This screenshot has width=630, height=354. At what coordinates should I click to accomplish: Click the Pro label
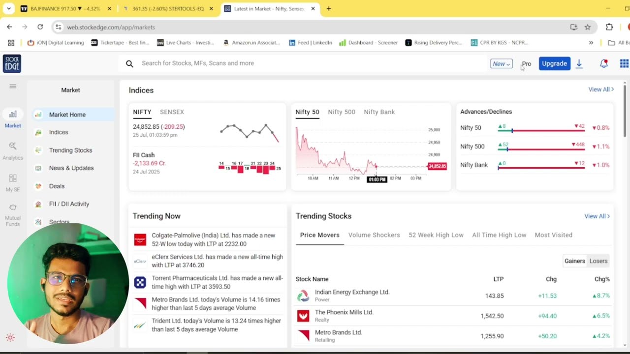(527, 64)
